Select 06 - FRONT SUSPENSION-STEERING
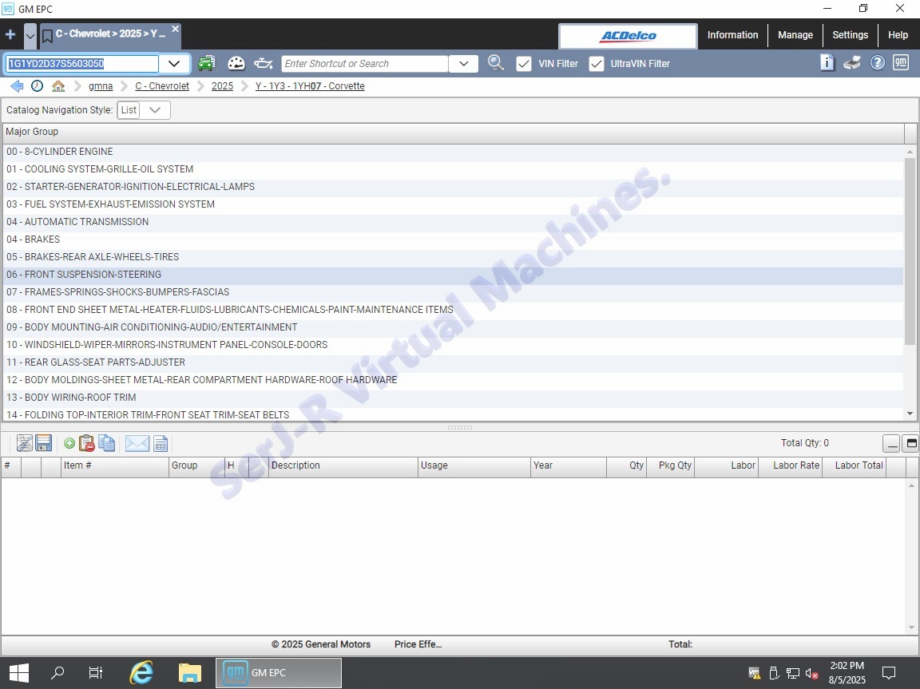 coord(452,275)
